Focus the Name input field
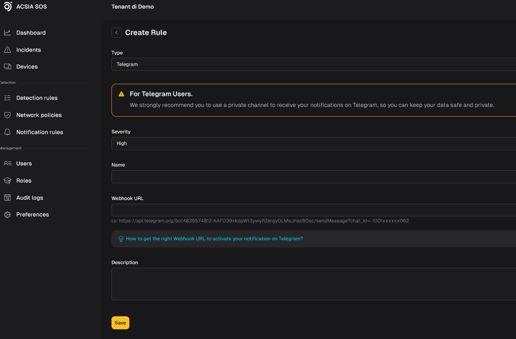The height and width of the screenshot is (339, 516). [314, 177]
